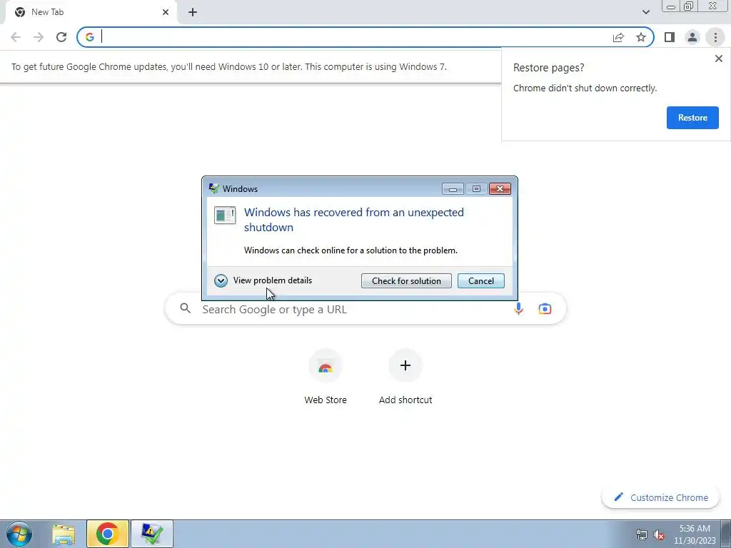731x548 pixels.
Task: Open the clock showing 5:36 AM
Action: tap(694, 534)
